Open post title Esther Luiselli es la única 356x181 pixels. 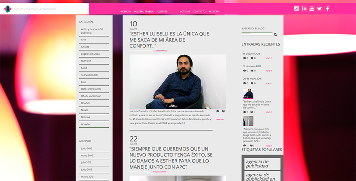pyautogui.click(x=169, y=40)
